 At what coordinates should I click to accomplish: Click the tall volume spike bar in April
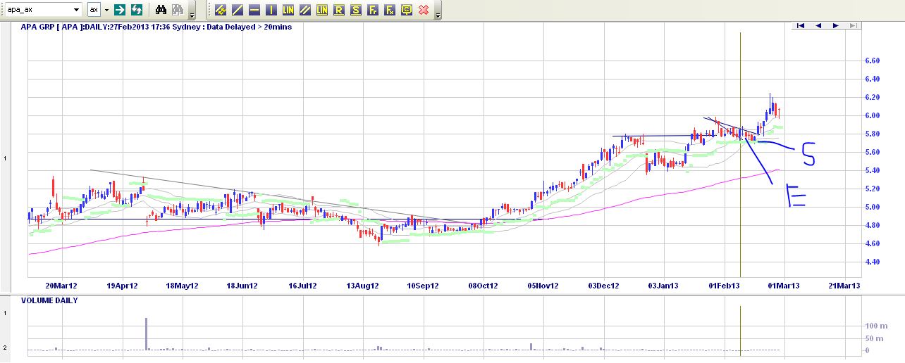point(146,334)
